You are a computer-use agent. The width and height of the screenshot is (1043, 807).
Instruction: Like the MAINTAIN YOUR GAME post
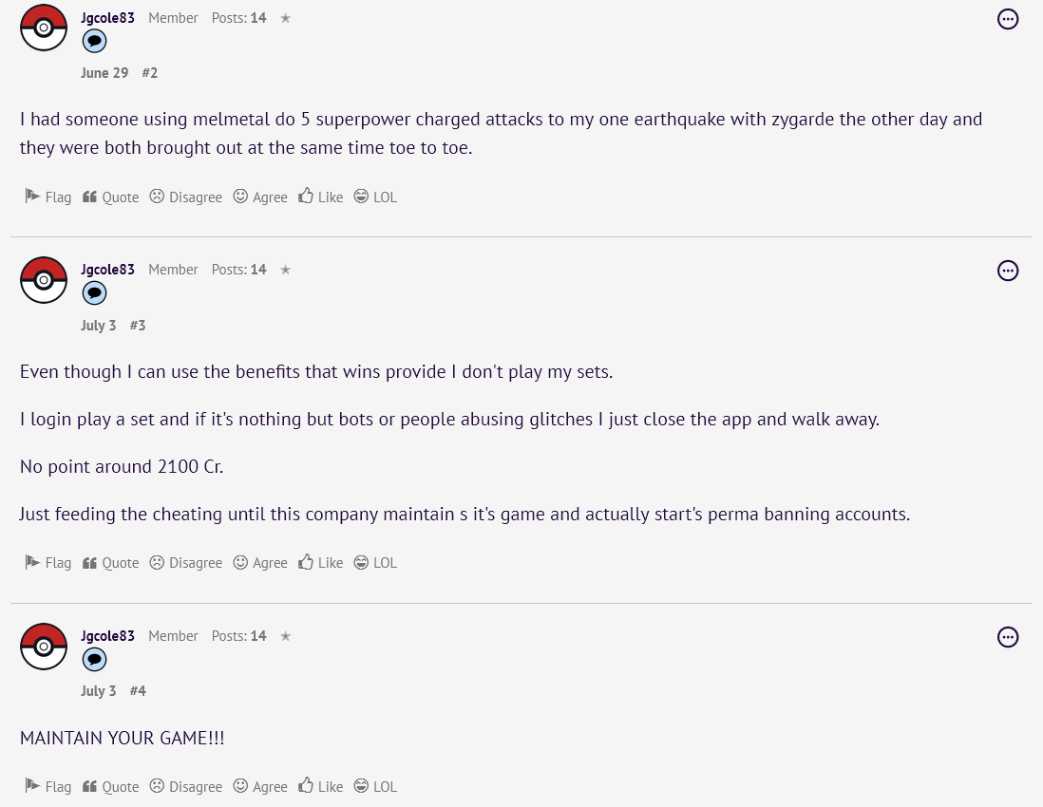click(x=320, y=786)
